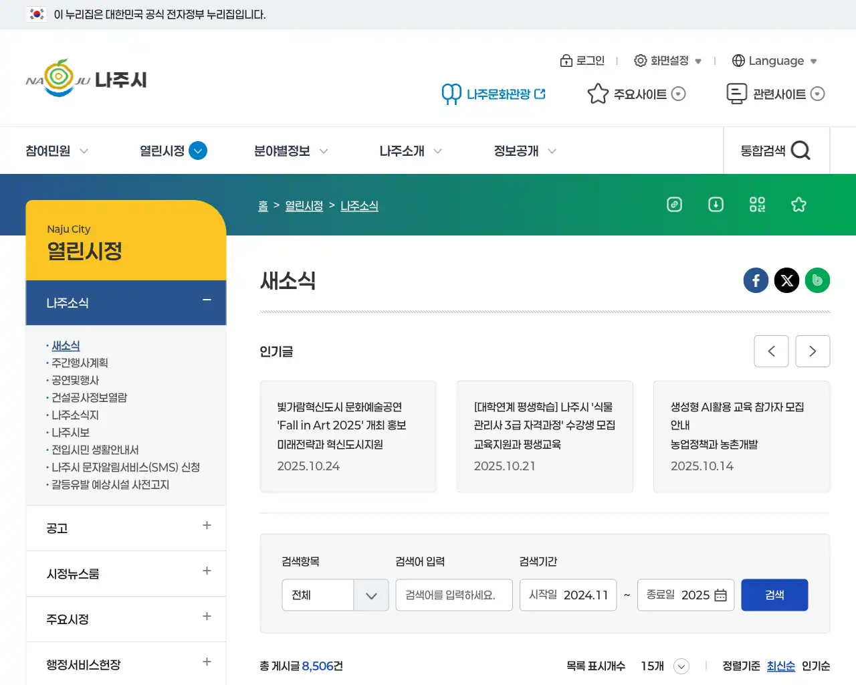The height and width of the screenshot is (685, 856).
Task: Share the page on Facebook
Action: point(756,280)
